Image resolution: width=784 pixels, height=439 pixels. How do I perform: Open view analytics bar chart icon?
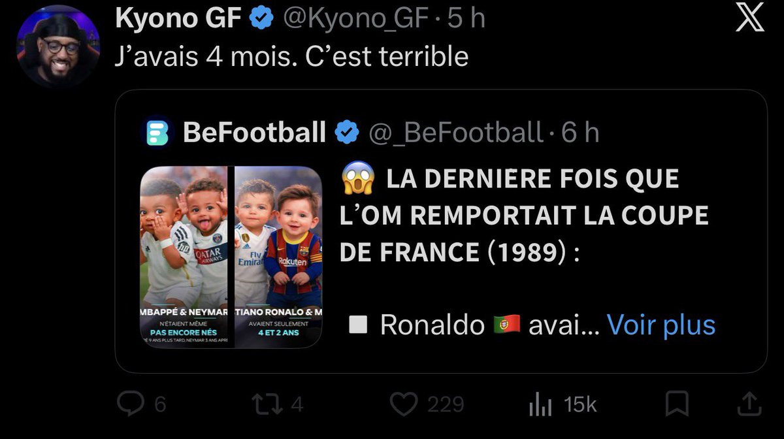pyautogui.click(x=540, y=405)
